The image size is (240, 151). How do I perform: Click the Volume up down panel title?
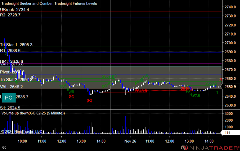click(33, 113)
